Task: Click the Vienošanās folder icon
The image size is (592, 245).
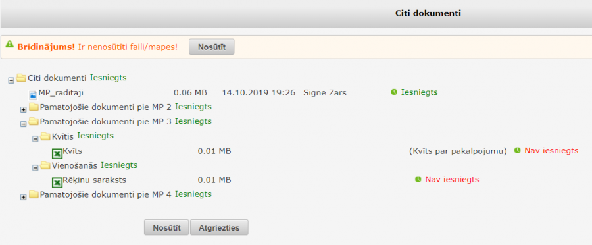Action: coord(45,165)
